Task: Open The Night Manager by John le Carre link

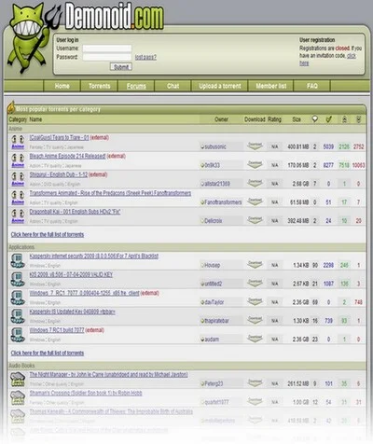Action: (x=108, y=375)
